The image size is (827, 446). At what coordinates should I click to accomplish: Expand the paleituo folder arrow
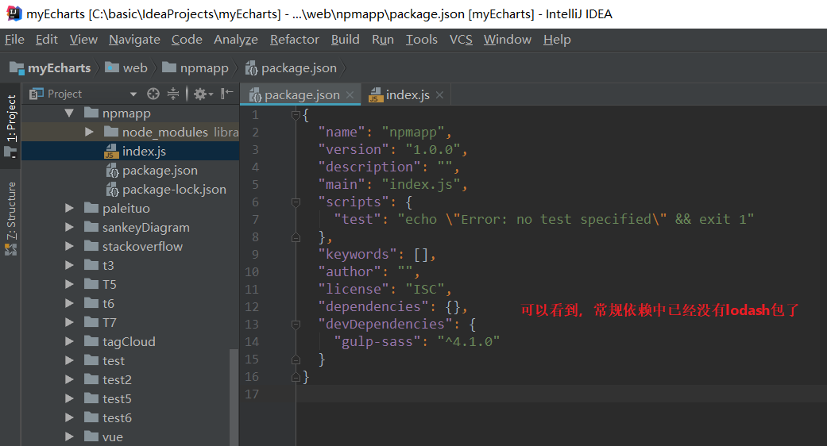69,209
